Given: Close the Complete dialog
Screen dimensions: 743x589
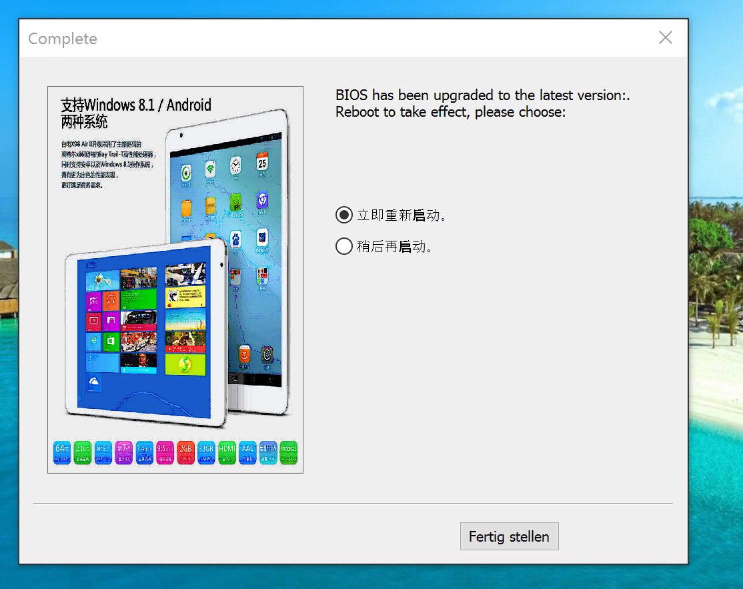Looking at the screenshot, I should [665, 37].
